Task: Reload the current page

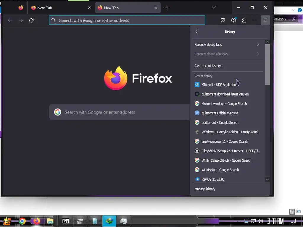Action: pyautogui.click(x=31, y=20)
